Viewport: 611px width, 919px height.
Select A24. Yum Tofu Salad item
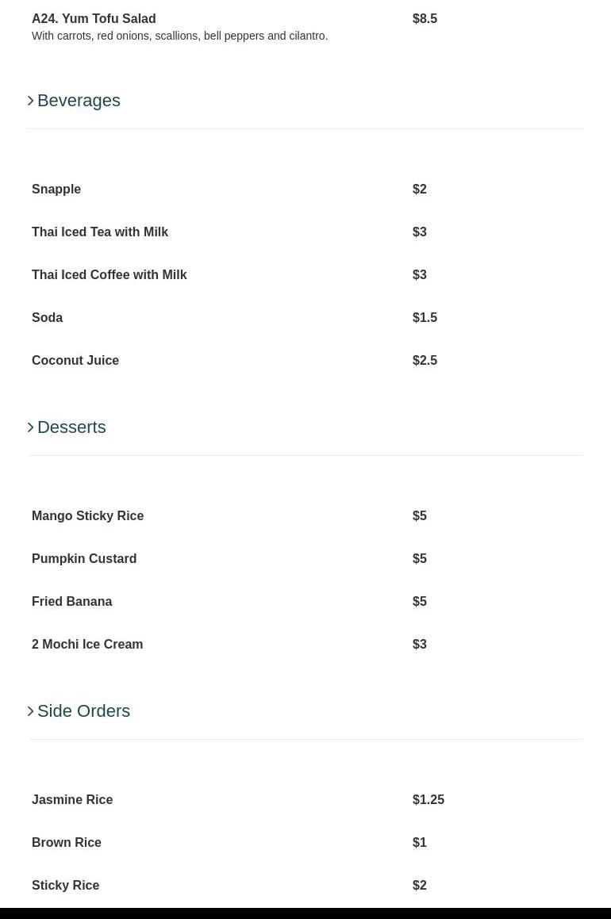coord(94,19)
